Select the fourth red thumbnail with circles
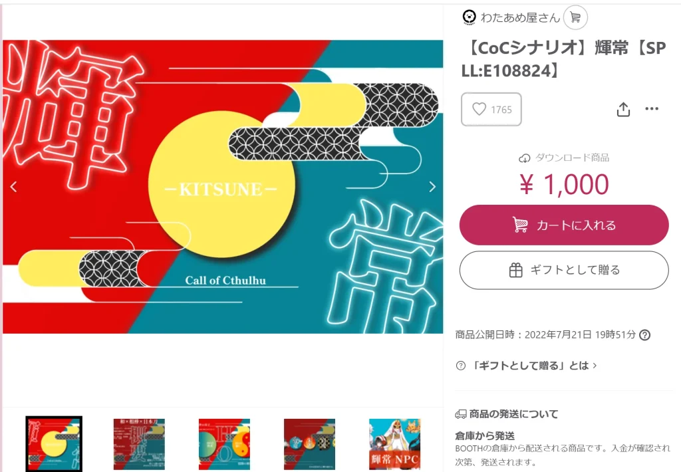The width and height of the screenshot is (681, 472). pos(309,444)
